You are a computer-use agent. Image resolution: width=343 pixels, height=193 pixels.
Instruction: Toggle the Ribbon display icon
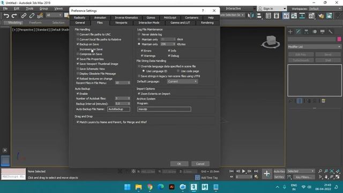coord(286,16)
